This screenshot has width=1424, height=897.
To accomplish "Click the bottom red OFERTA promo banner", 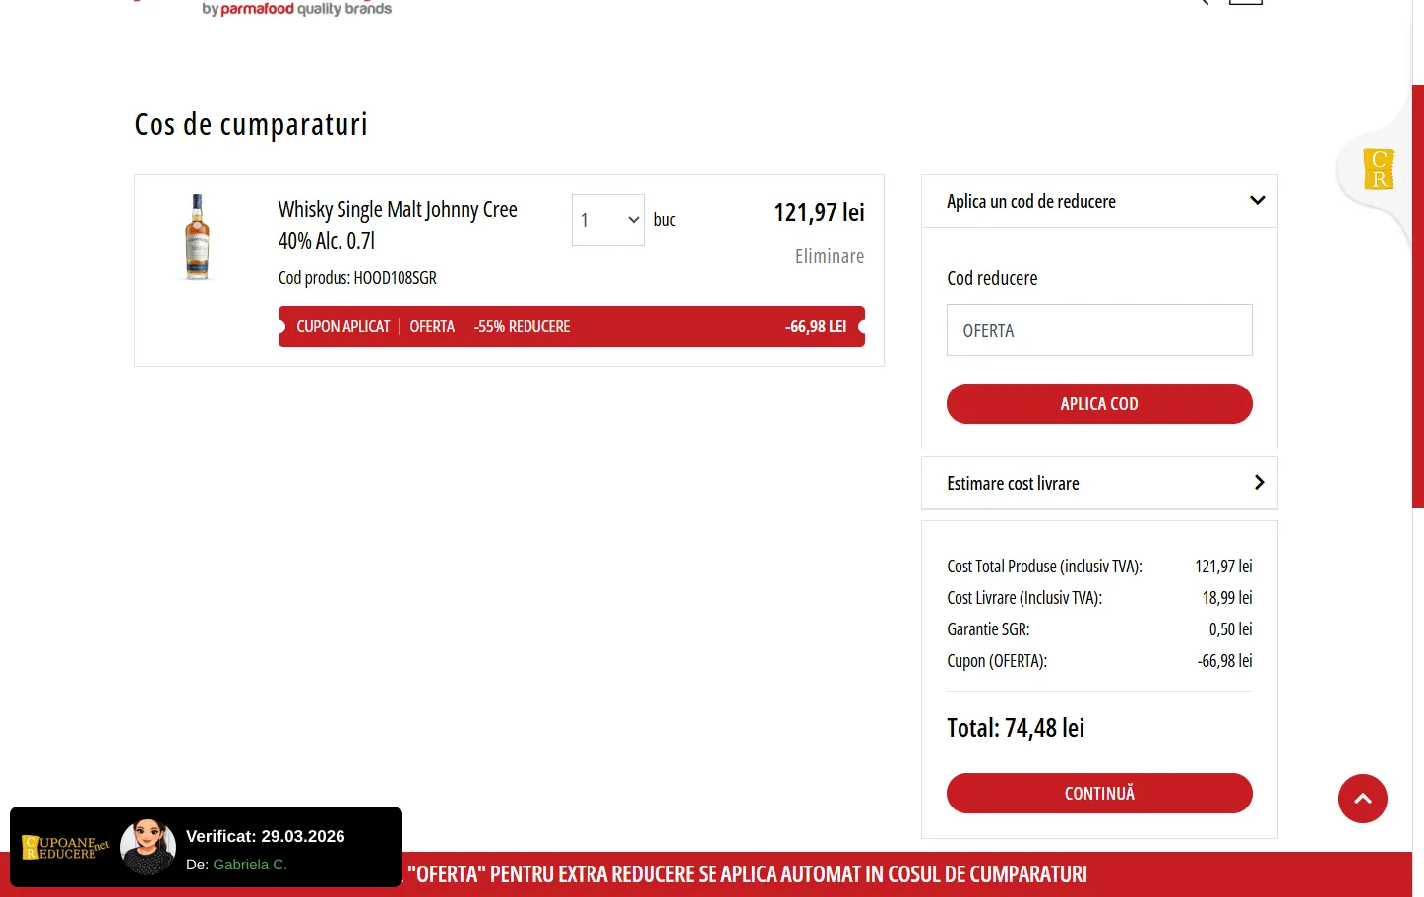I will [748, 874].
